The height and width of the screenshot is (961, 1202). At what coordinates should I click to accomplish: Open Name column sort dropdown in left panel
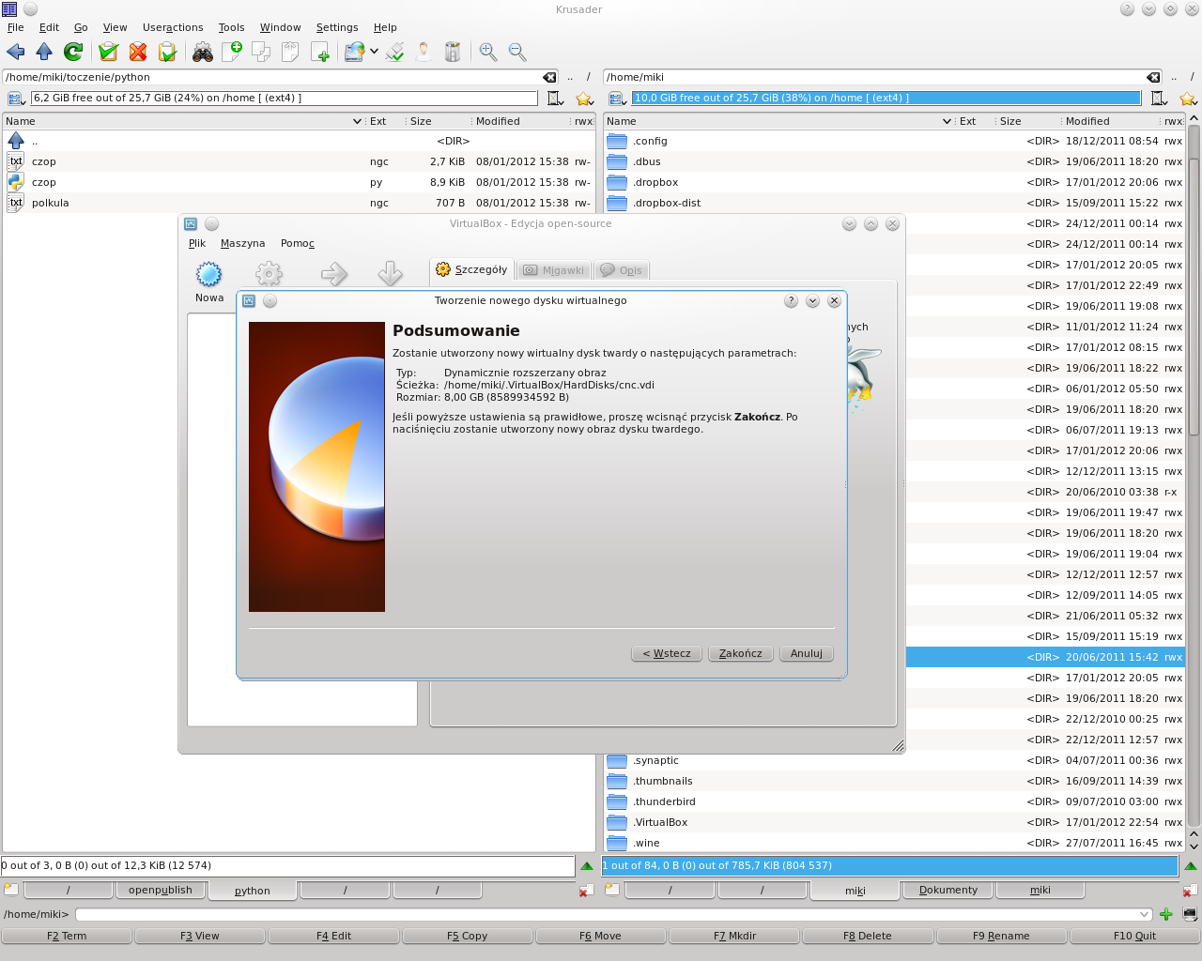point(357,121)
